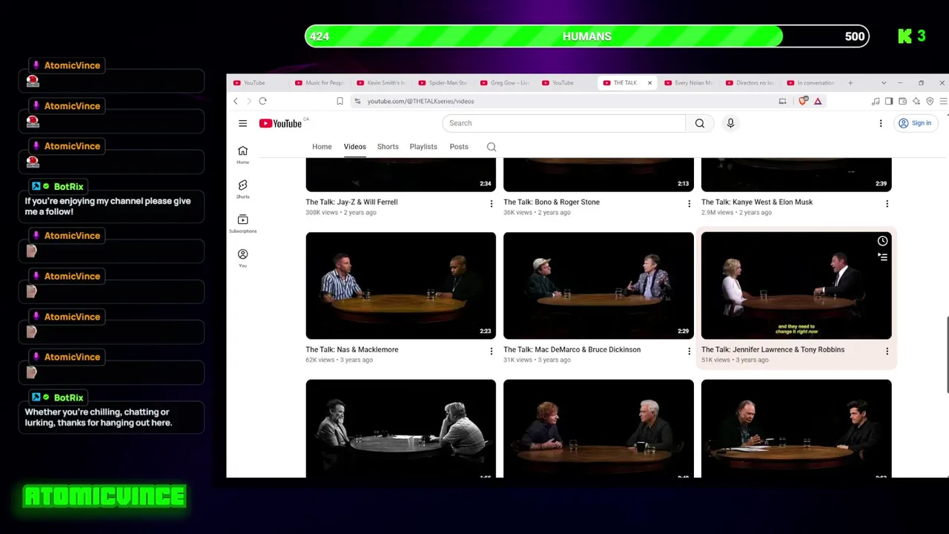Open the YouTube guide hamburger menu
Image resolution: width=949 pixels, height=534 pixels.
coord(242,123)
